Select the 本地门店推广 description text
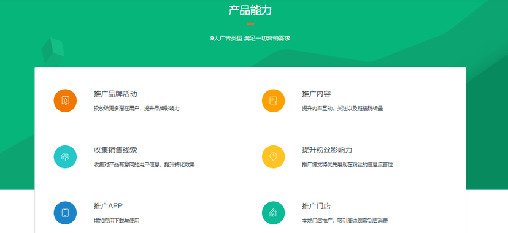The width and height of the screenshot is (508, 233). [x=345, y=221]
